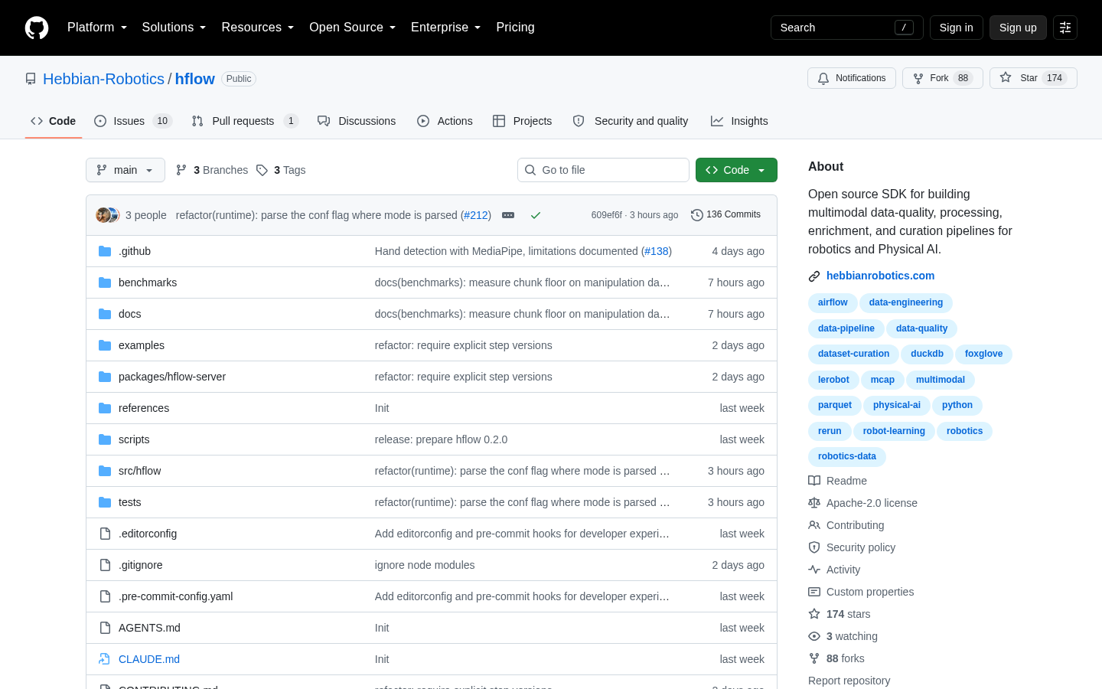1102x689 pixels.
Task: Fork the hflow repository
Action: 943,78
